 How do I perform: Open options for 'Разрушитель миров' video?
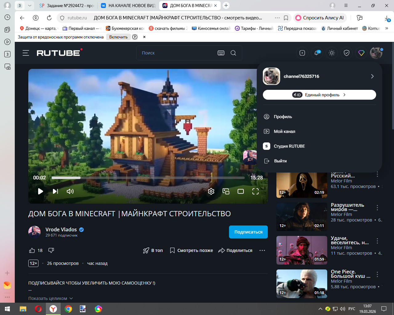tap(377, 208)
